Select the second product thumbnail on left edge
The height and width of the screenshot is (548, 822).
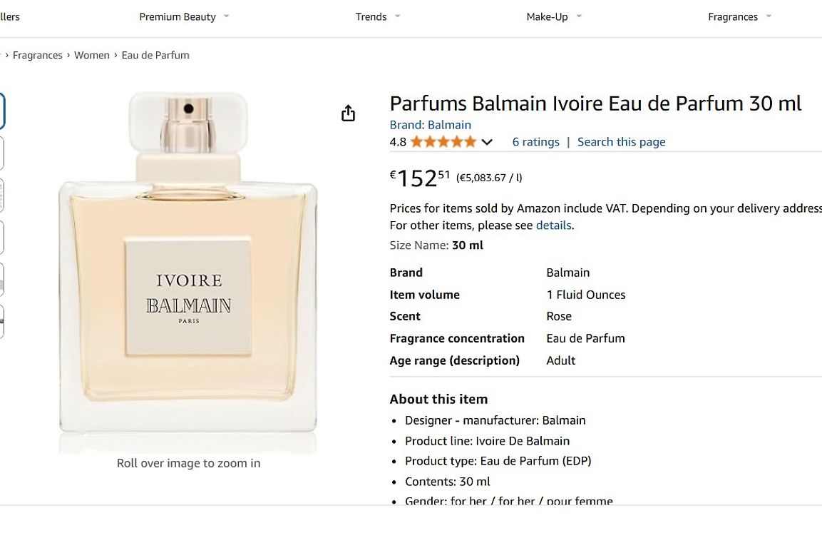pos(1,153)
